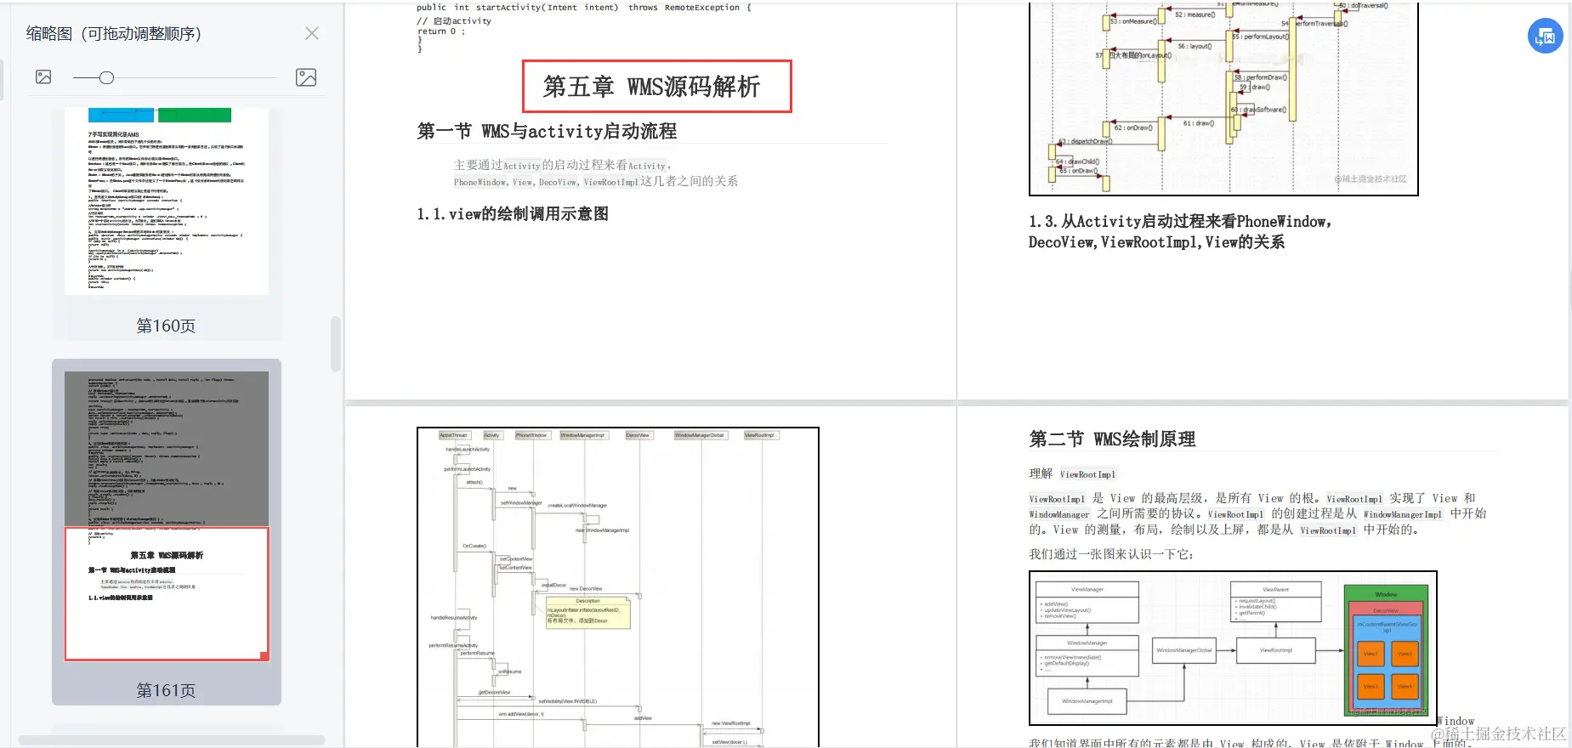Click the text 我们通过一张图来认识一下它
Screen dimensions: 1572x748
[x=1111, y=554]
